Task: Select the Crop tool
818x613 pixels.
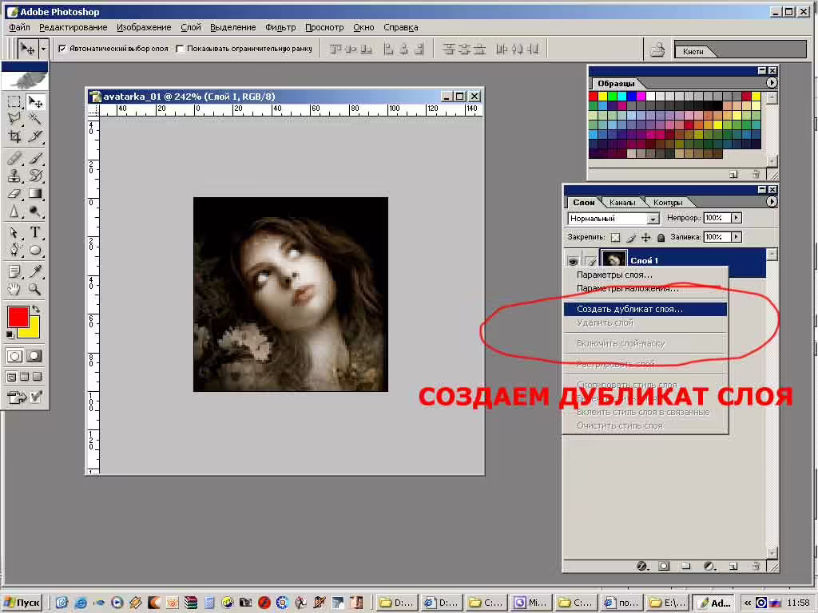Action: 14,136
